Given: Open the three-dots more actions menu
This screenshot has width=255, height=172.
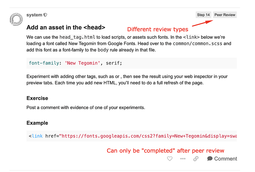Looking at the screenshot, I should click(183, 158).
